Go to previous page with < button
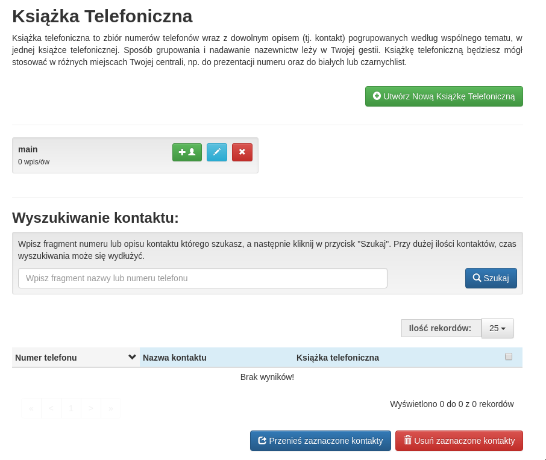 coord(51,408)
